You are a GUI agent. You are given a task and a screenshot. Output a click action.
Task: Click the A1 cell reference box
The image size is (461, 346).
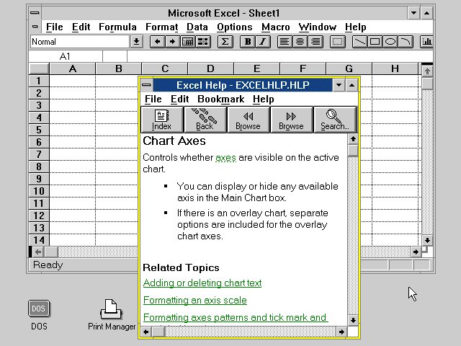point(66,56)
